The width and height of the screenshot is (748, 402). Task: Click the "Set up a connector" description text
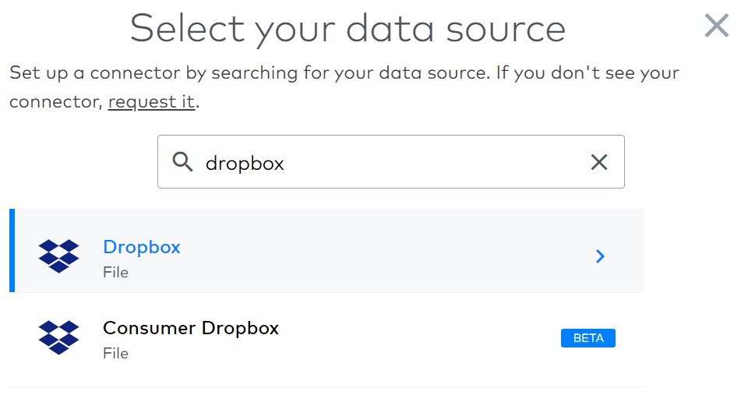click(x=344, y=86)
